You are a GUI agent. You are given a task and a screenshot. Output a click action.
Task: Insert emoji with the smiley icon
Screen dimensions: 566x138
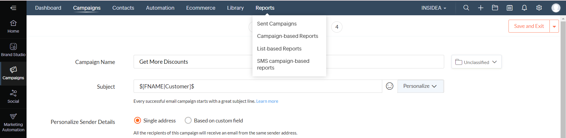tap(390, 86)
